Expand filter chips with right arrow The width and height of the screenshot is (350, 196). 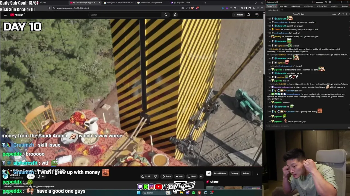tap(257, 173)
